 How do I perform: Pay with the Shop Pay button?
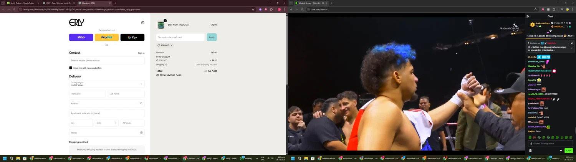(81, 37)
